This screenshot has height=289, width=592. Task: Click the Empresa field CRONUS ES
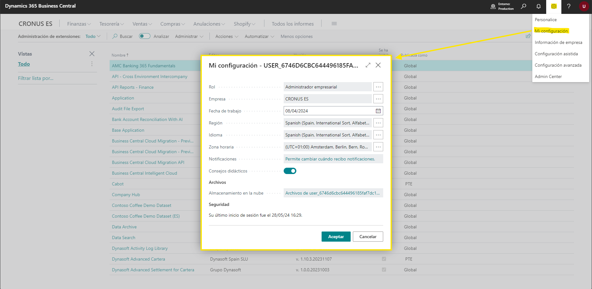tap(328, 99)
